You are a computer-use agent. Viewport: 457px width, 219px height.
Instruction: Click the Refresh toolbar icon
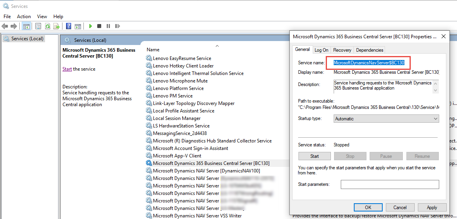[x=47, y=26]
